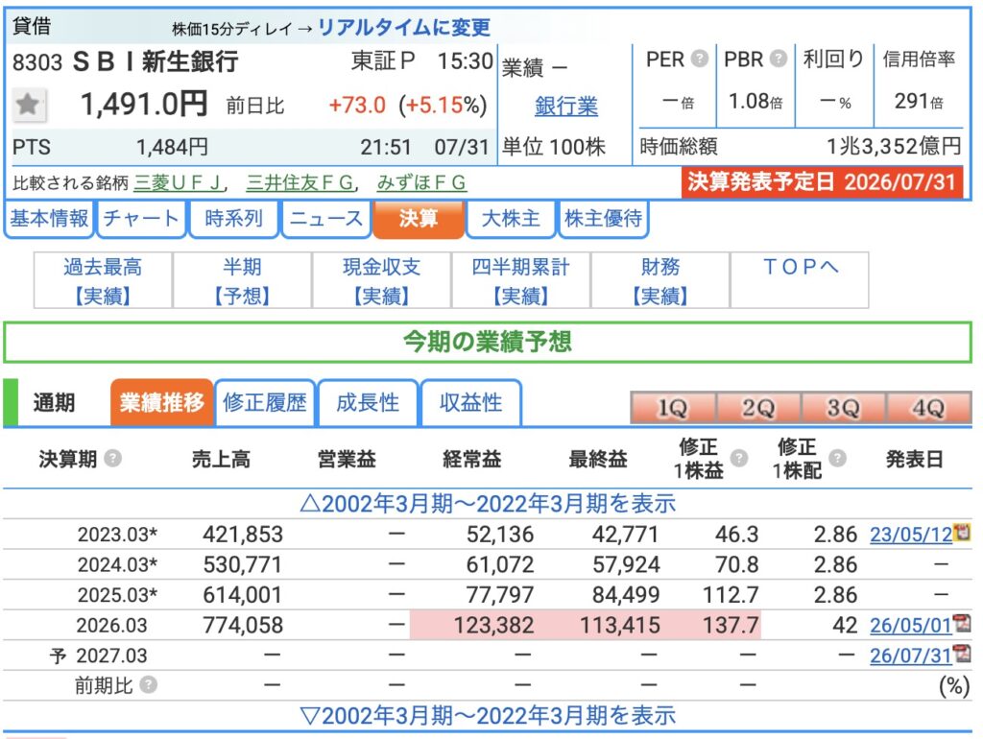Open compared stock みずほFG link

tap(421, 182)
